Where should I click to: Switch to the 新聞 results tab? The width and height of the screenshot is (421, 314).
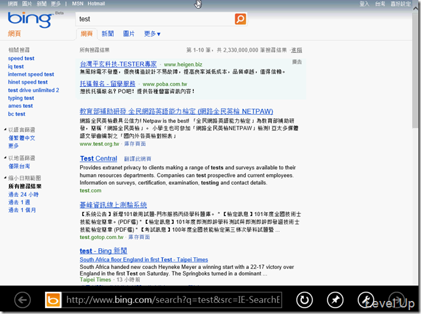click(108, 34)
